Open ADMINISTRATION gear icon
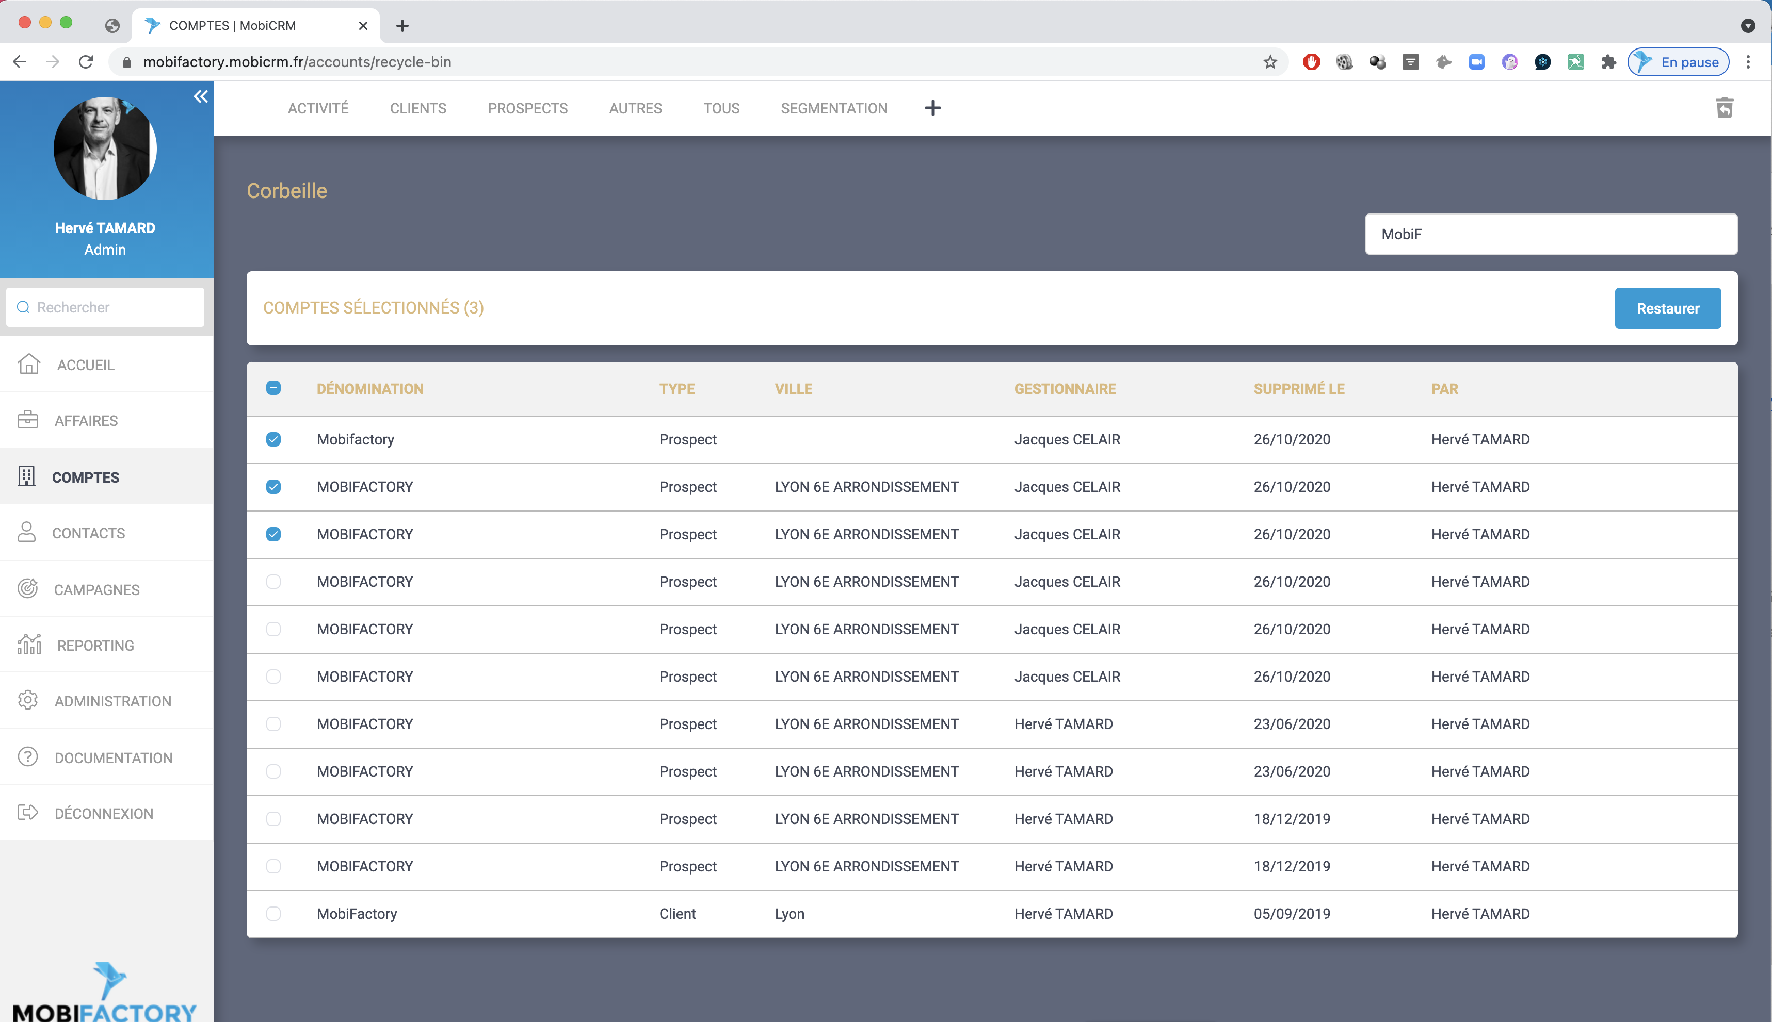This screenshot has width=1772, height=1022. click(x=28, y=701)
